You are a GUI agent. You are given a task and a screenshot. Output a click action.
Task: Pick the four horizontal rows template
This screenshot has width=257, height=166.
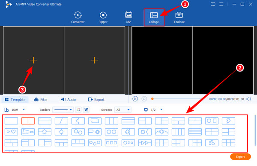pos(195,132)
